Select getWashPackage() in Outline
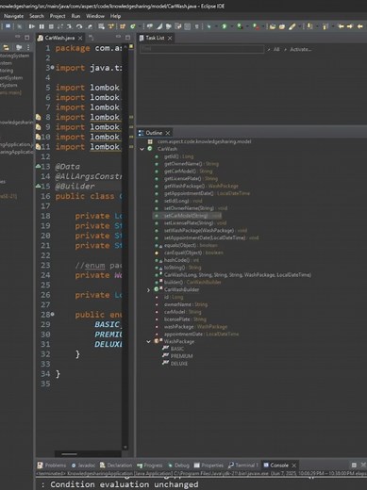 (201, 186)
